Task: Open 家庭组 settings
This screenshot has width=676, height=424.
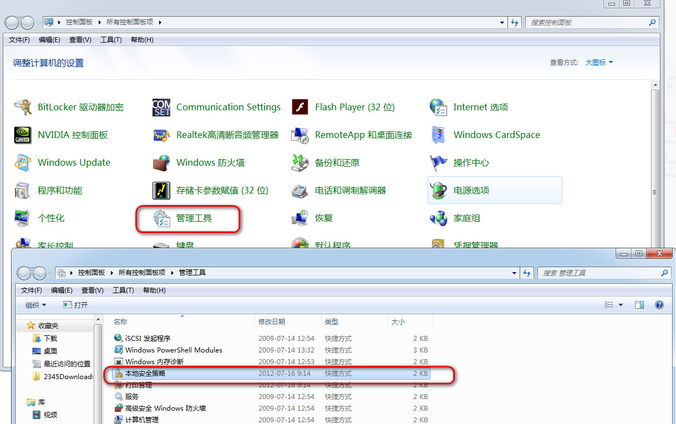Action: coord(455,218)
